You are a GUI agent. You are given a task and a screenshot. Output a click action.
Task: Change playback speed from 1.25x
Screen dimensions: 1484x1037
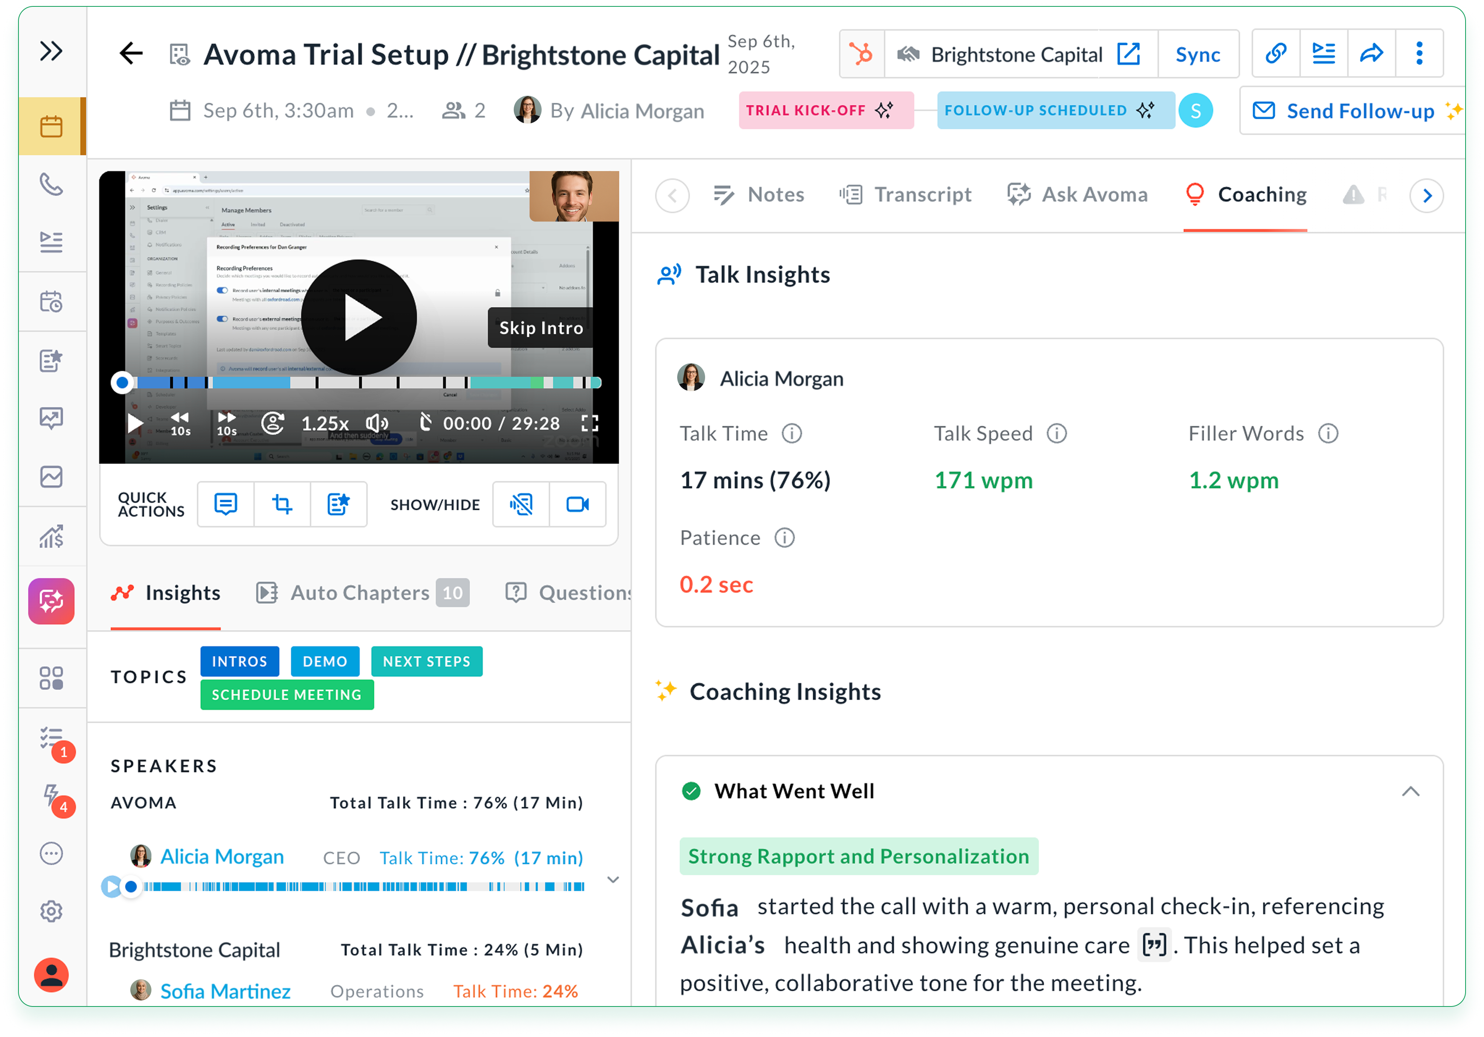coord(324,424)
